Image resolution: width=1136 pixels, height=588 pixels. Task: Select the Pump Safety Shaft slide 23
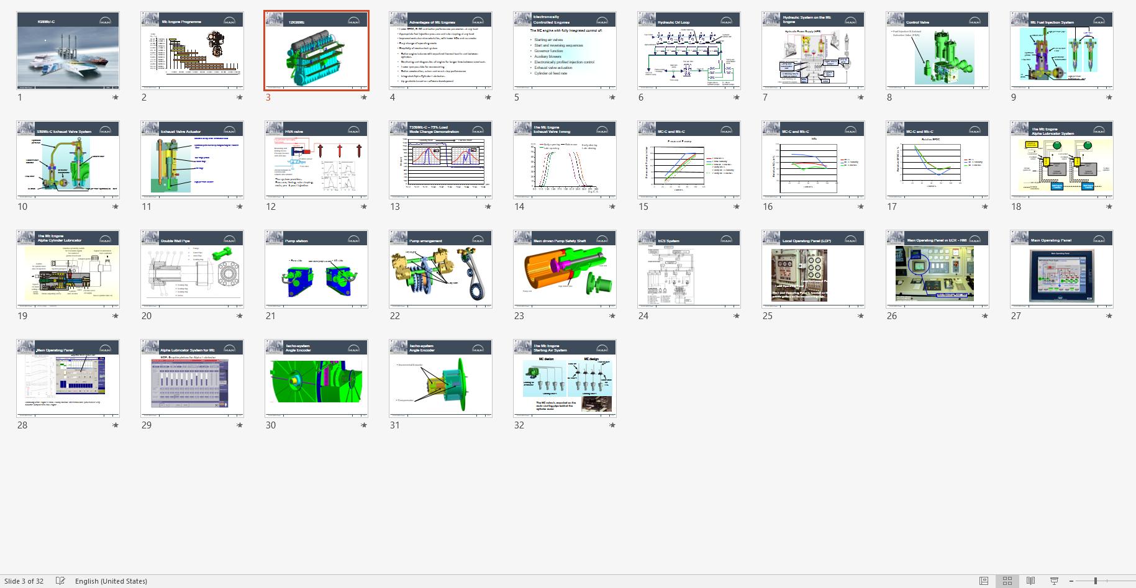[565, 269]
